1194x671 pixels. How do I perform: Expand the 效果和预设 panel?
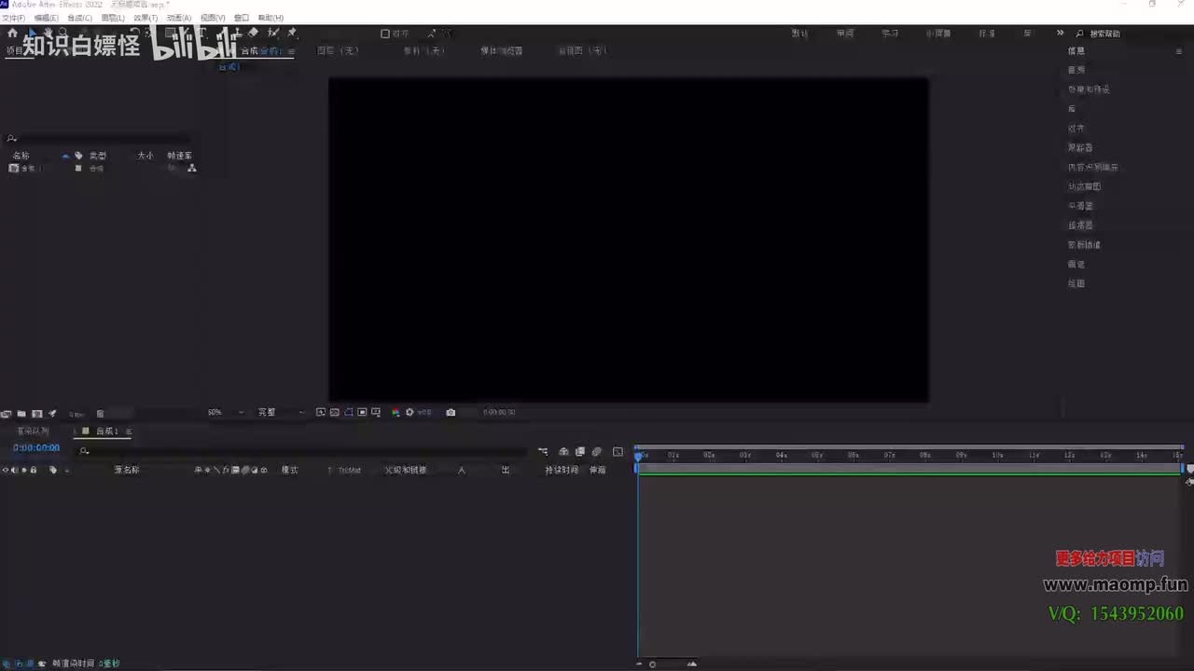pyautogui.click(x=1089, y=89)
